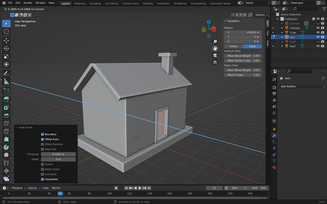
Task: Collapse the Transform panel
Action: tap(225, 21)
